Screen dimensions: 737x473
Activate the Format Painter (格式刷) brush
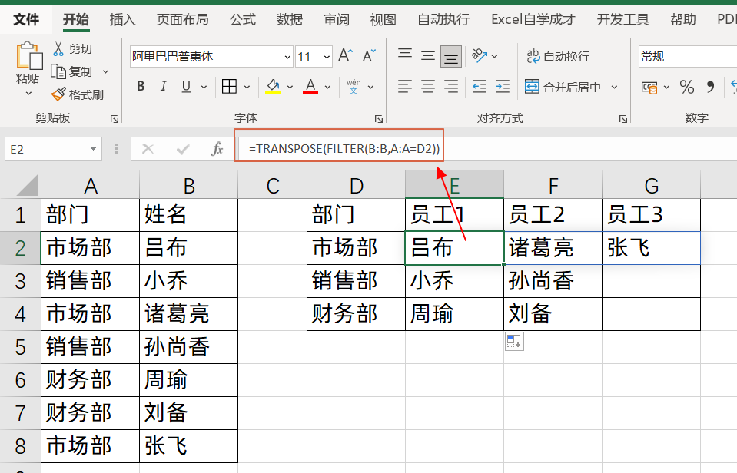[x=58, y=94]
